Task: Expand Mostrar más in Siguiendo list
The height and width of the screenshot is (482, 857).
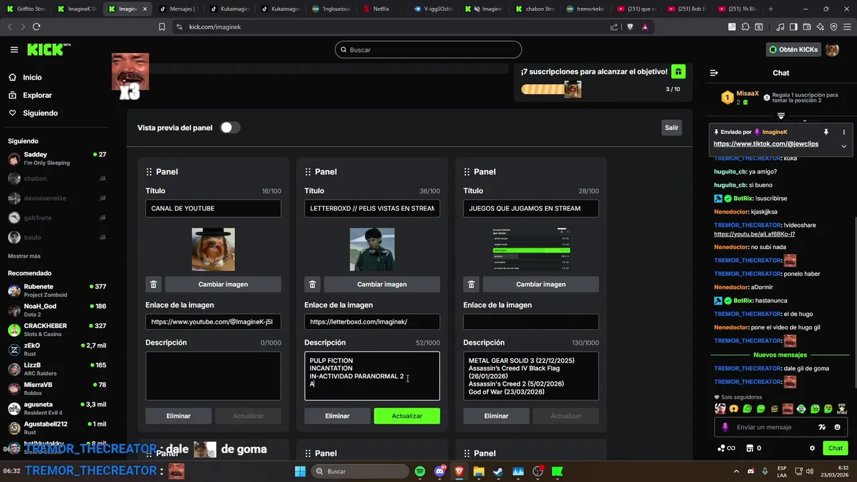Action: click(x=24, y=256)
